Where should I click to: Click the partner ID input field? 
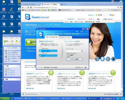click(73, 51)
